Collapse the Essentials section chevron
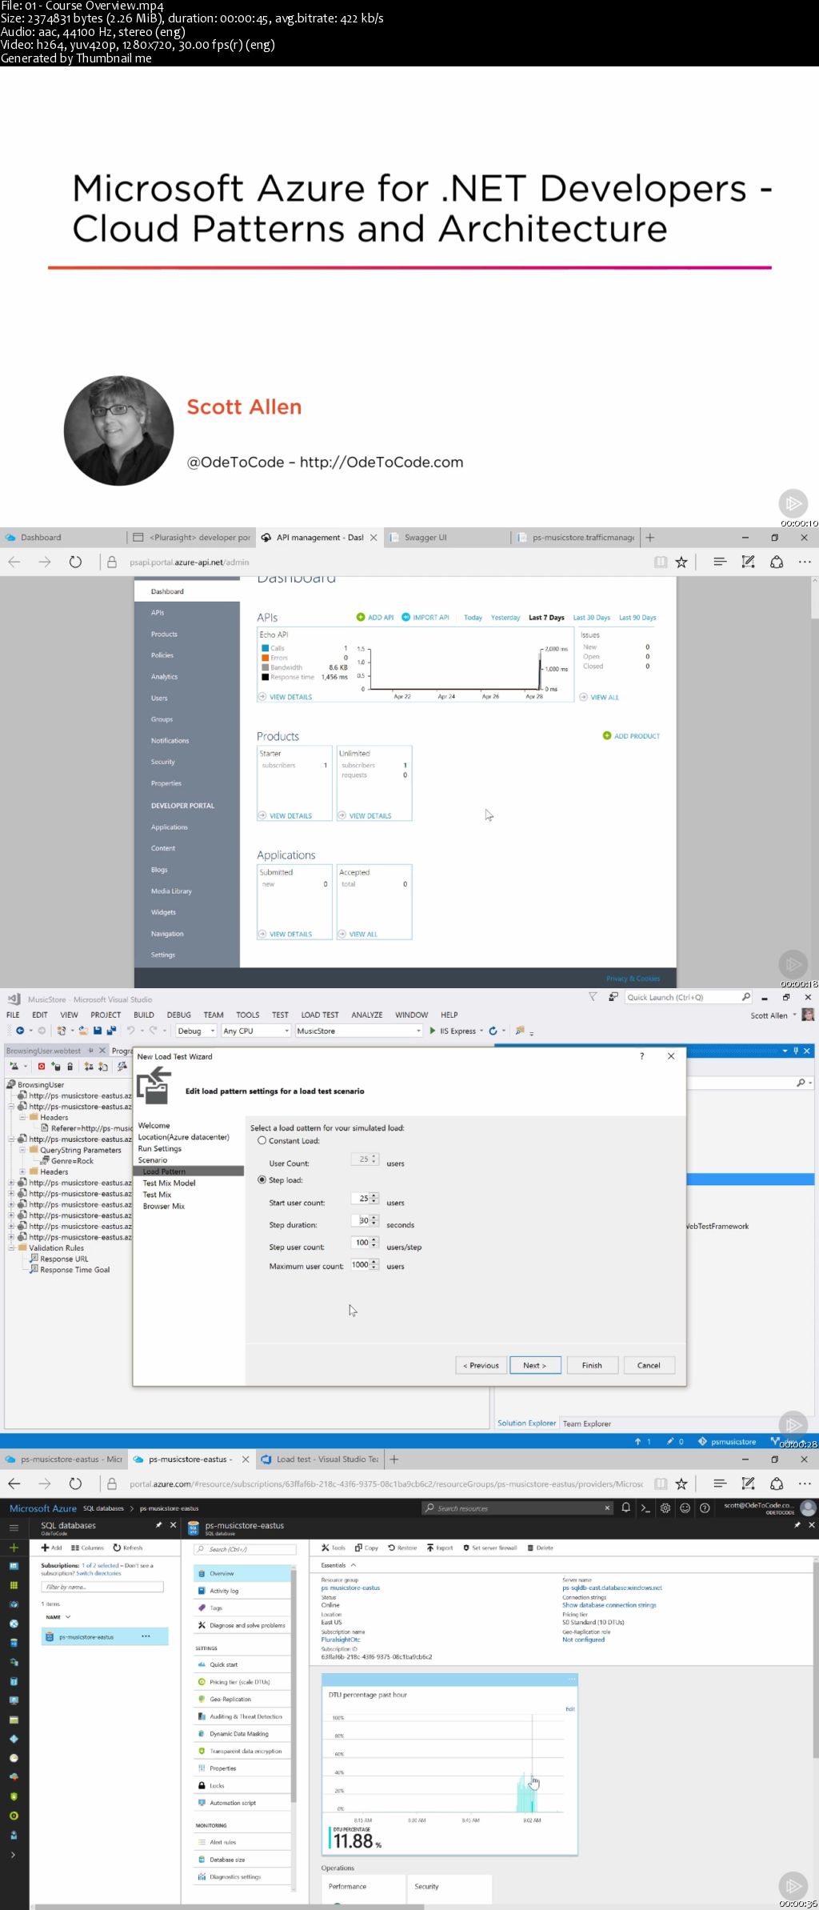 (x=354, y=1565)
